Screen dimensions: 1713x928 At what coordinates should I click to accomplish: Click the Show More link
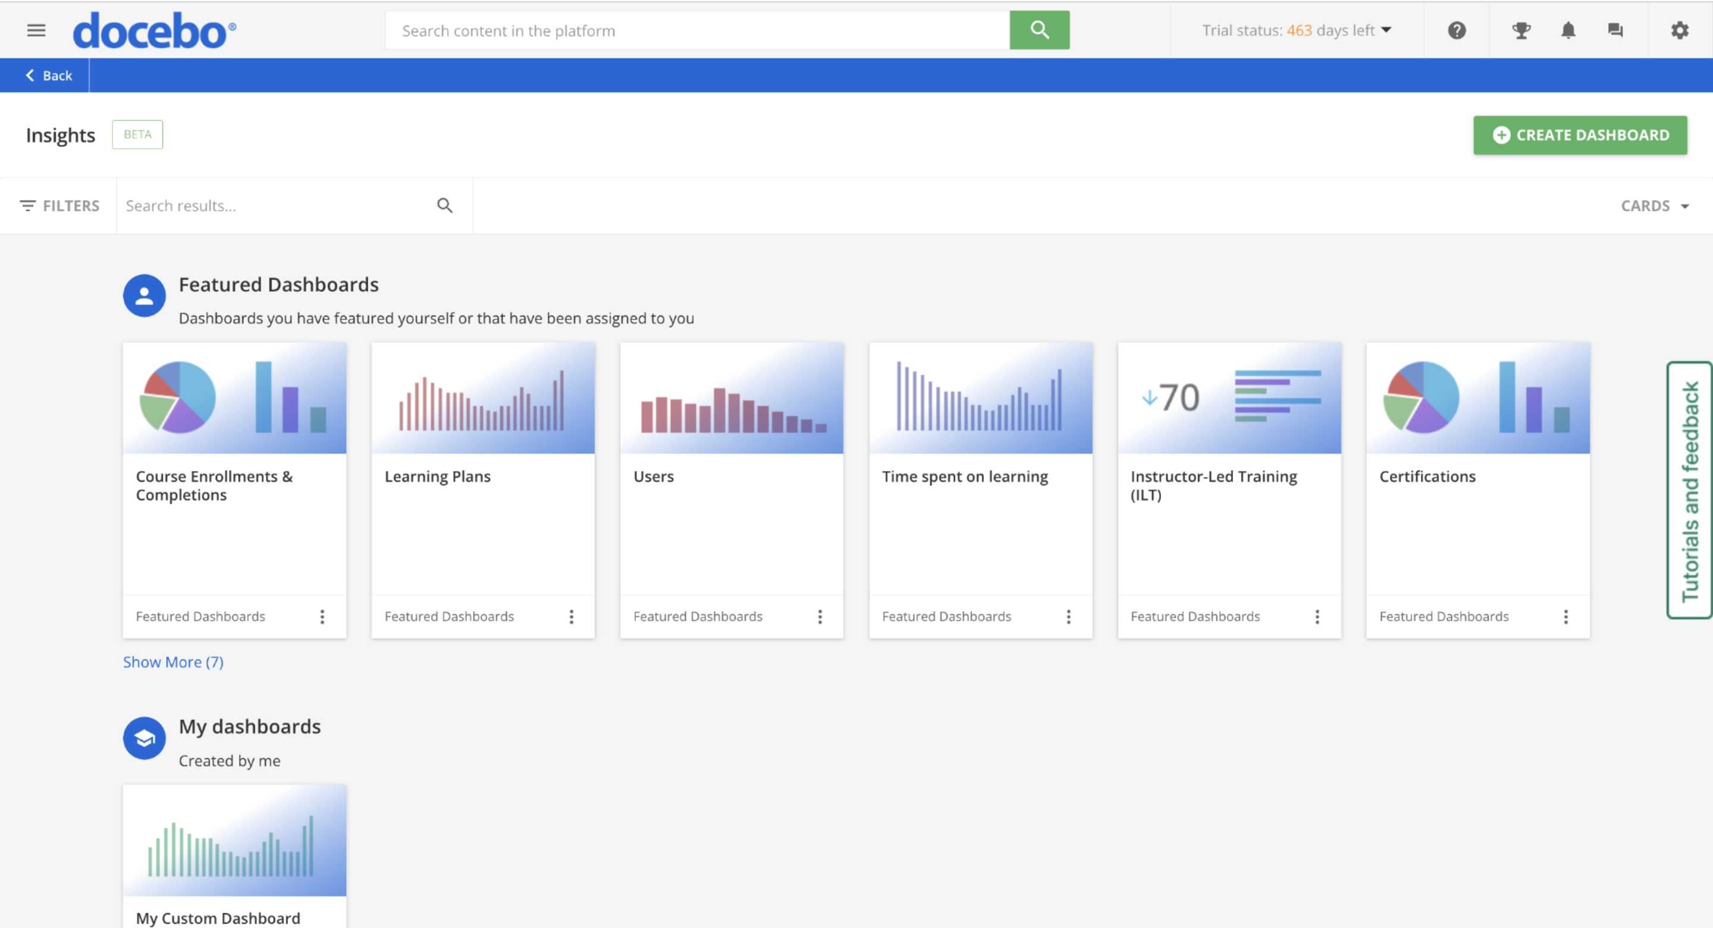coord(172,662)
